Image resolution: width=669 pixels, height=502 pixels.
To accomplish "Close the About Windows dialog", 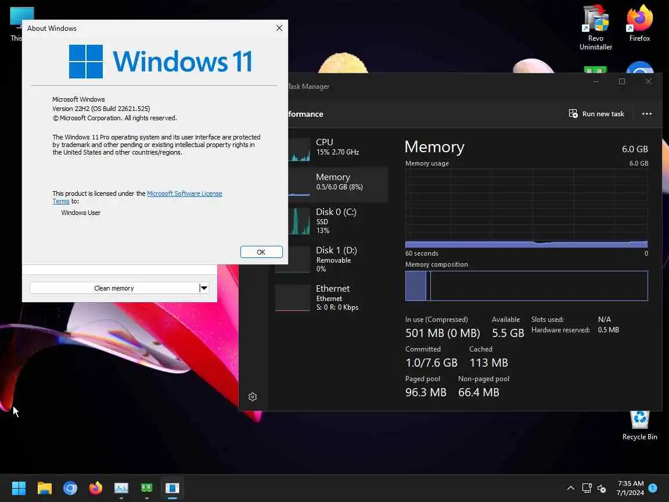I will pyautogui.click(x=279, y=28).
